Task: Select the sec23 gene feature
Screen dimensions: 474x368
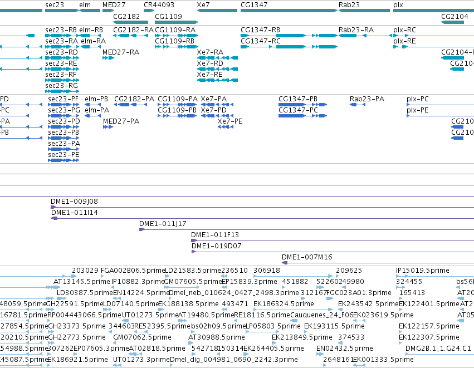Action: coord(62,11)
